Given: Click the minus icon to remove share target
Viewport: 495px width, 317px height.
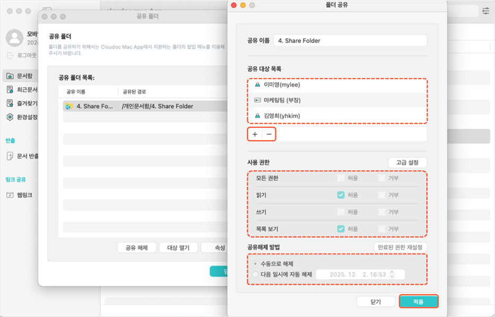Looking at the screenshot, I should click(x=269, y=135).
